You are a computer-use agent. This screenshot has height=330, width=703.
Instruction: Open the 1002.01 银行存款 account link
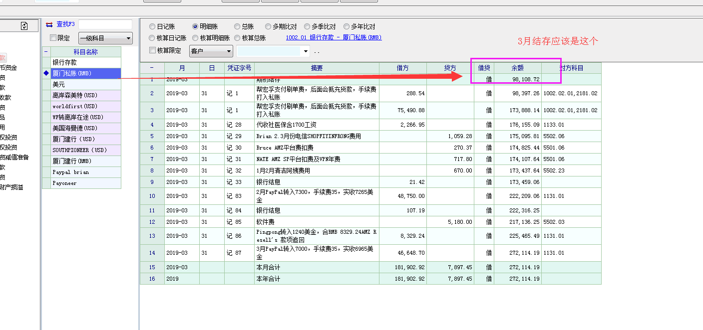pos(334,38)
